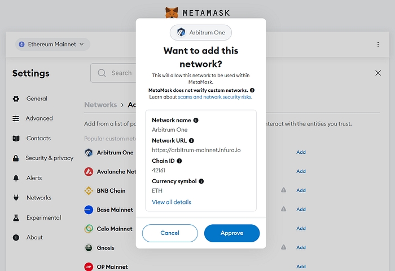Click the settings Search field
Image resolution: width=395 pixels, height=271 pixels.
116,73
